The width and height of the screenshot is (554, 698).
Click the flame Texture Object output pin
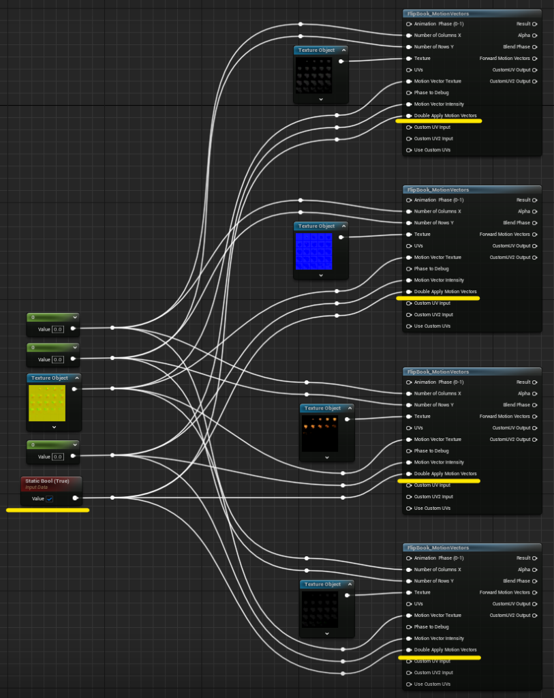pyautogui.click(x=347, y=419)
